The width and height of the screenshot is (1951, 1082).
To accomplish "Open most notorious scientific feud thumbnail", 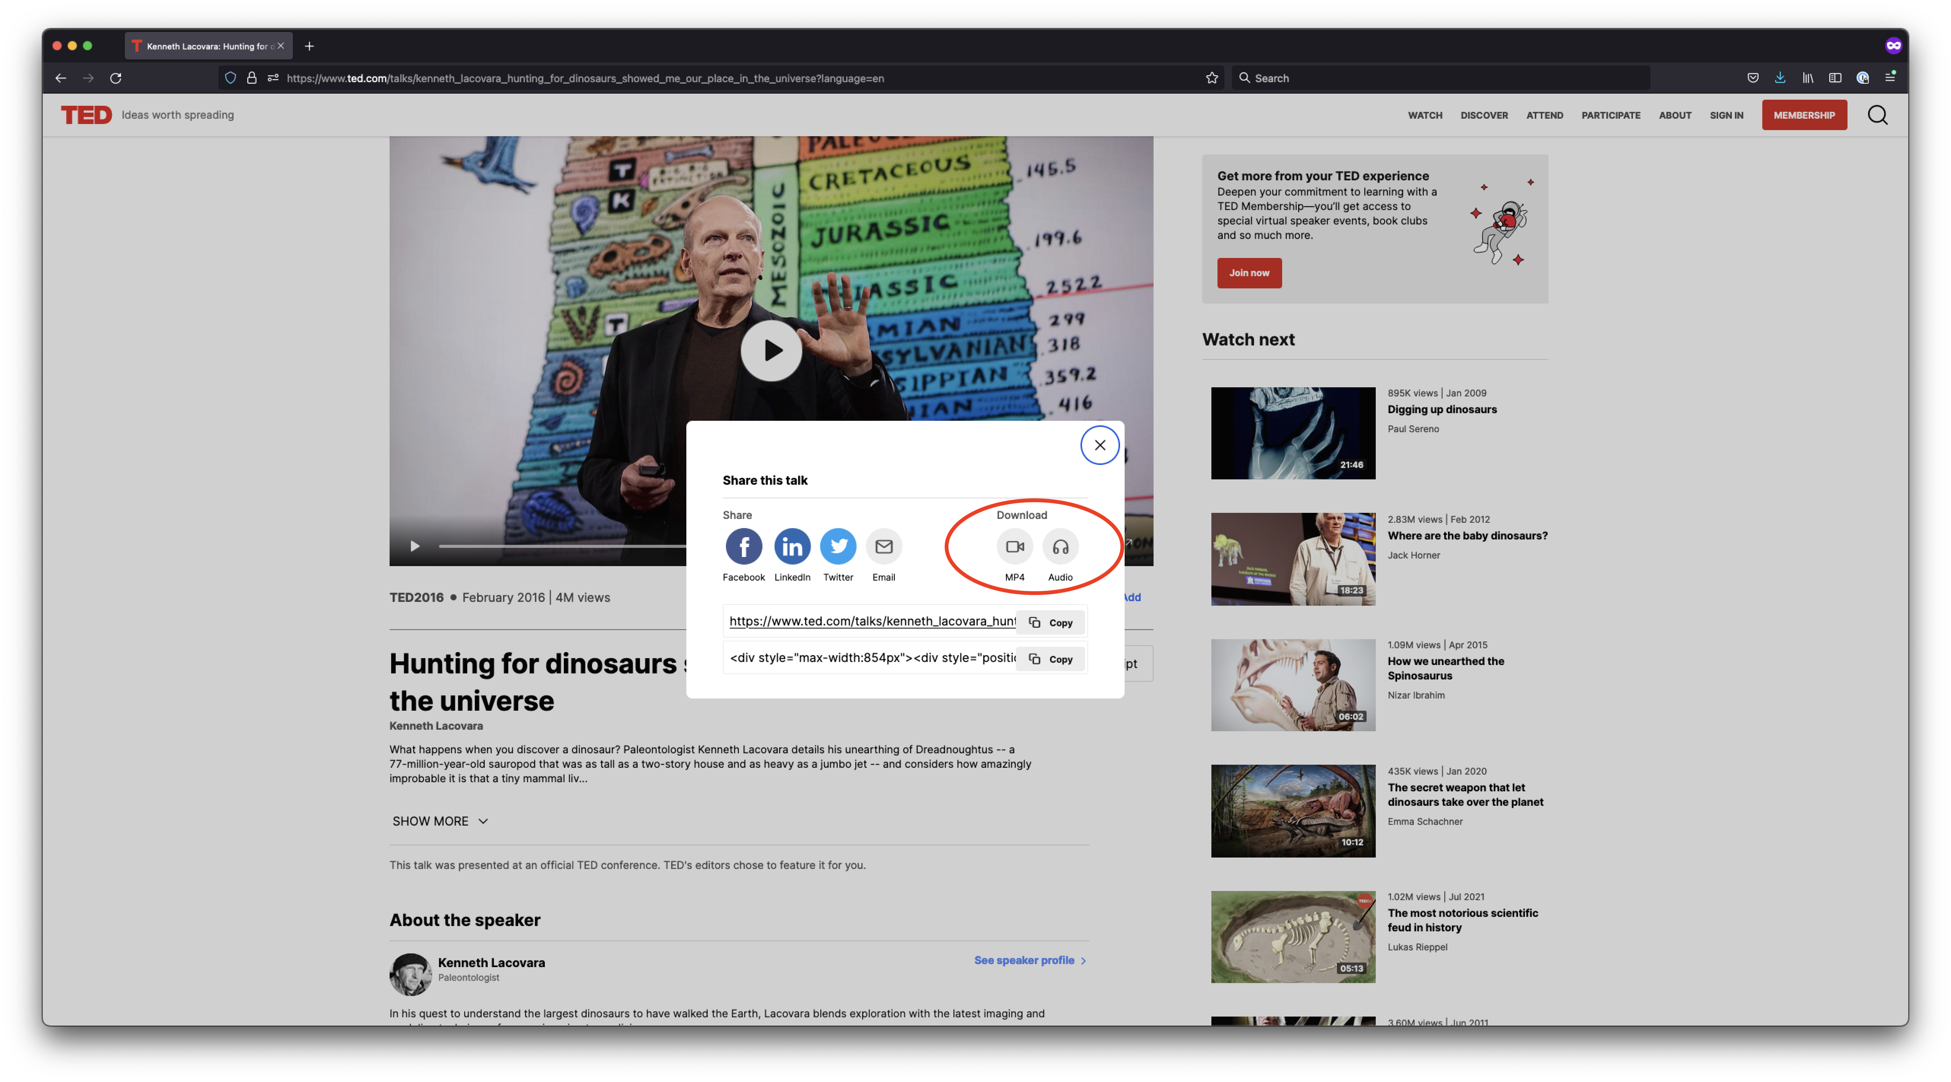I will point(1293,937).
